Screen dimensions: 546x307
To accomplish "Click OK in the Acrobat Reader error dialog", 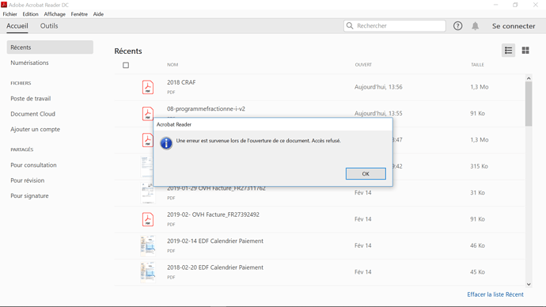I will (x=366, y=174).
